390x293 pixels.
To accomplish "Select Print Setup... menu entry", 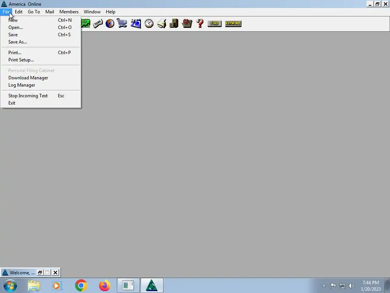I will [40, 60].
